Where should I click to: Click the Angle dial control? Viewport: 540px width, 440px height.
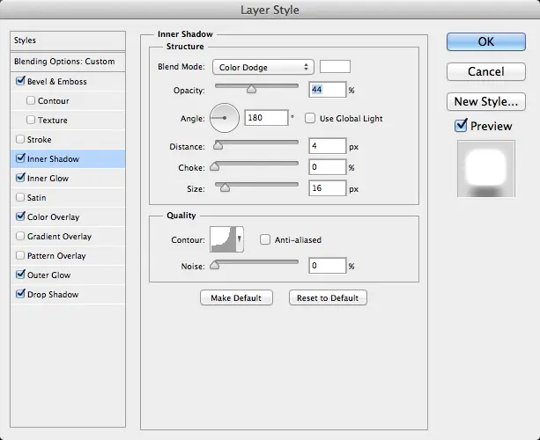(x=225, y=118)
